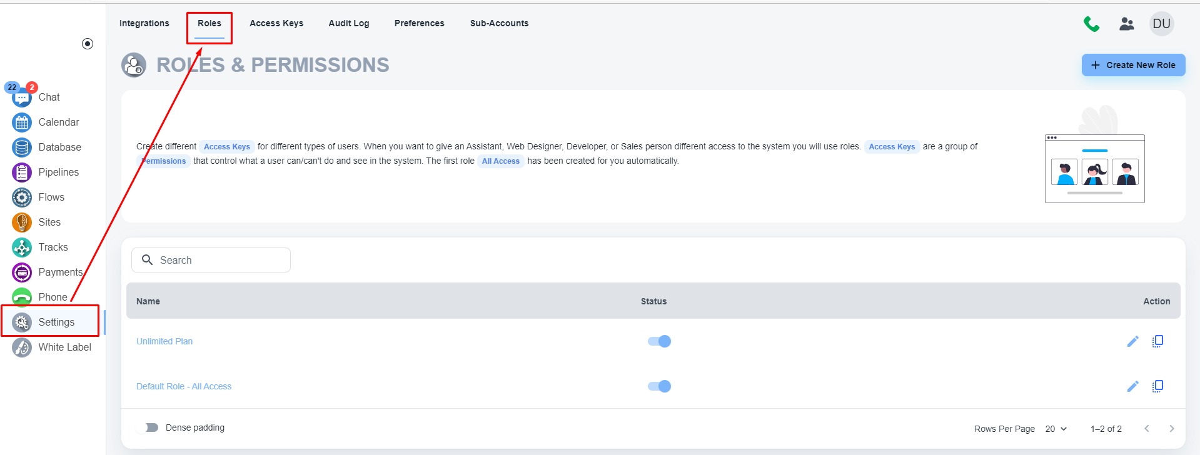Go to Payments in the sidebar
The image size is (1200, 455).
point(60,272)
